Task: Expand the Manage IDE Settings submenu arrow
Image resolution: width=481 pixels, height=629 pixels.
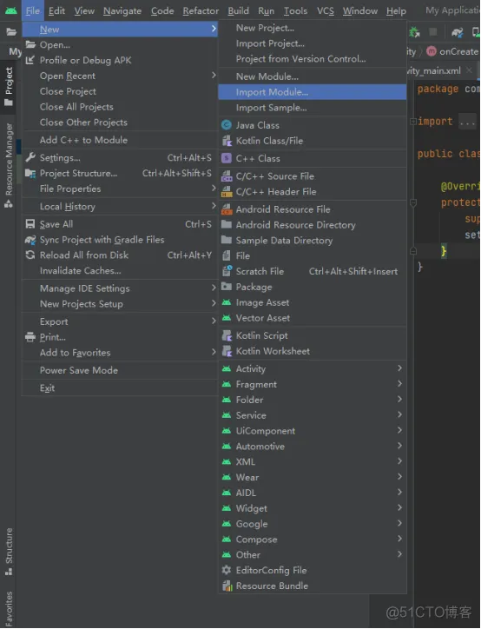Action: (x=214, y=288)
